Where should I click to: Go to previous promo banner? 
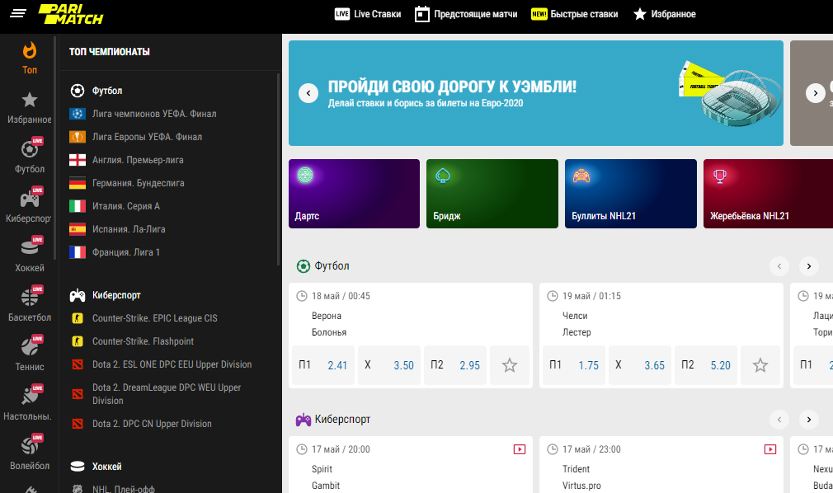[308, 93]
